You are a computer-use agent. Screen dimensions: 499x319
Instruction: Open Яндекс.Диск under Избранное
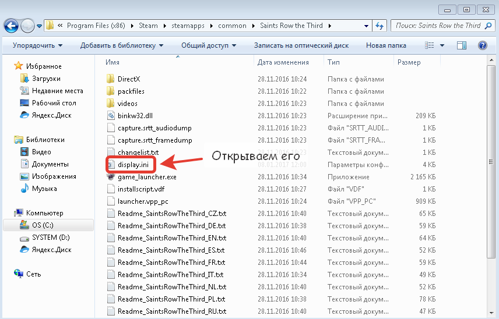tap(45, 115)
